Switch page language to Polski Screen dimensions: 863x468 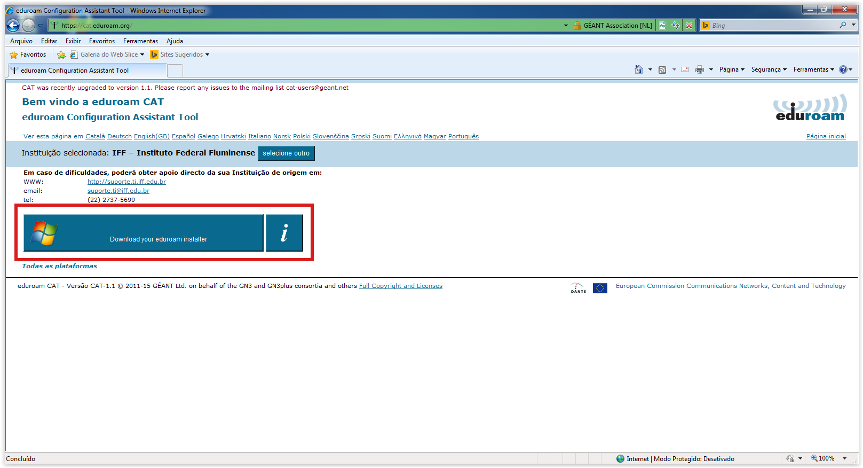pos(302,136)
